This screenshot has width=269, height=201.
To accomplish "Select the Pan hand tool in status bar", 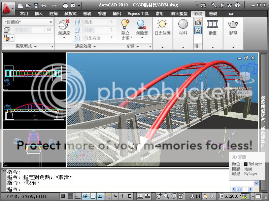I will [x=159, y=196].
